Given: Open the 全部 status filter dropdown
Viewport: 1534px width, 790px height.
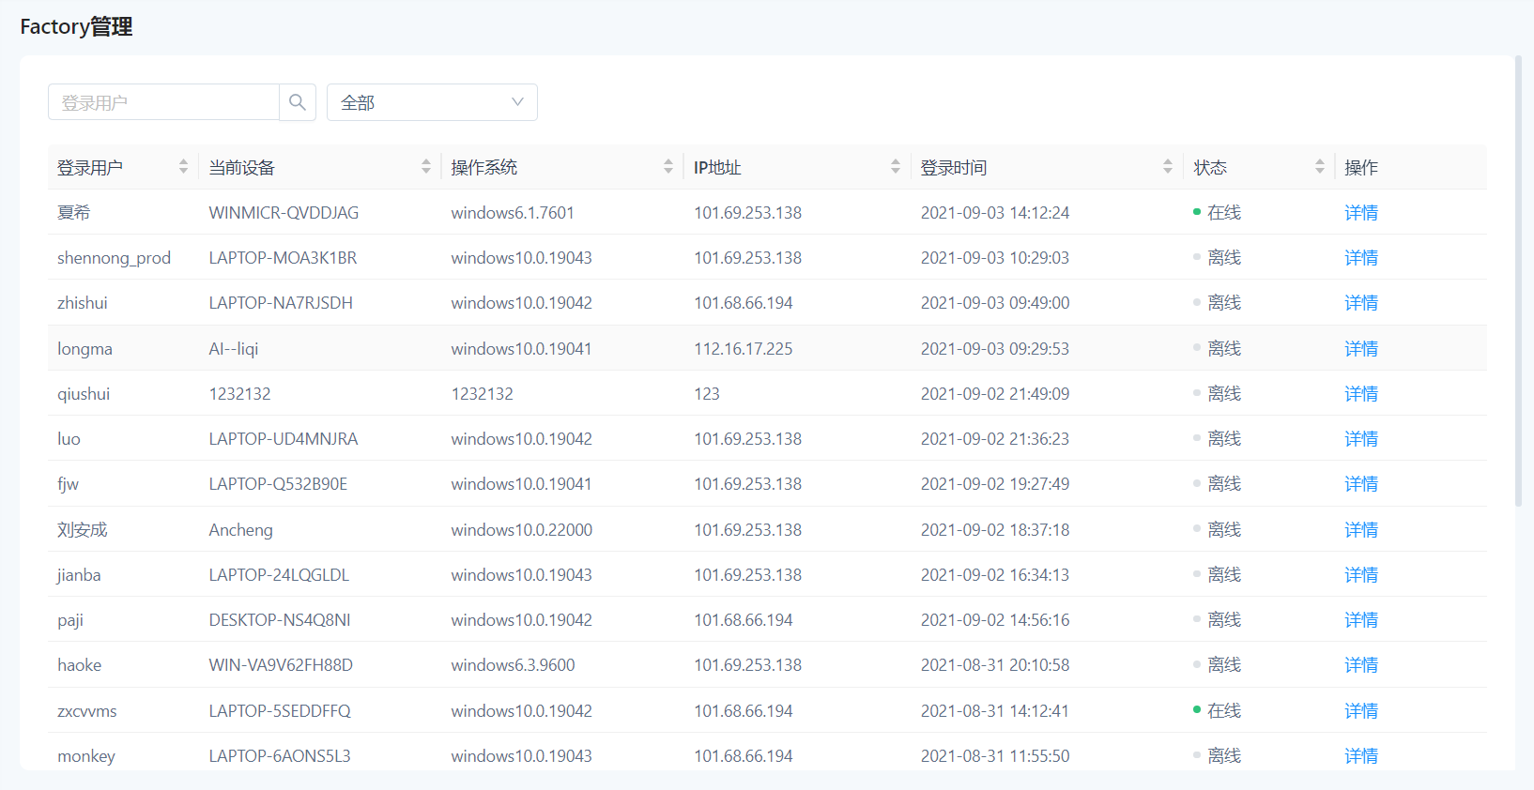Looking at the screenshot, I should pos(432,102).
